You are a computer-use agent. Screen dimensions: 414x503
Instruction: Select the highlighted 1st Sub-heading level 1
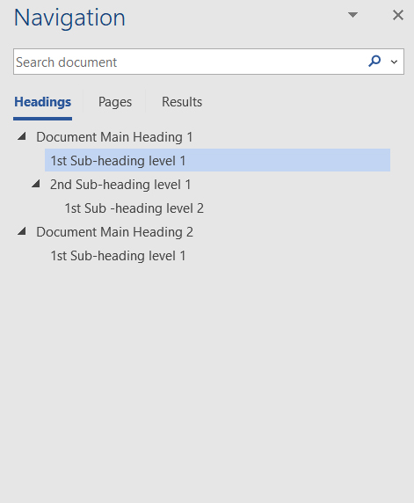point(217,160)
